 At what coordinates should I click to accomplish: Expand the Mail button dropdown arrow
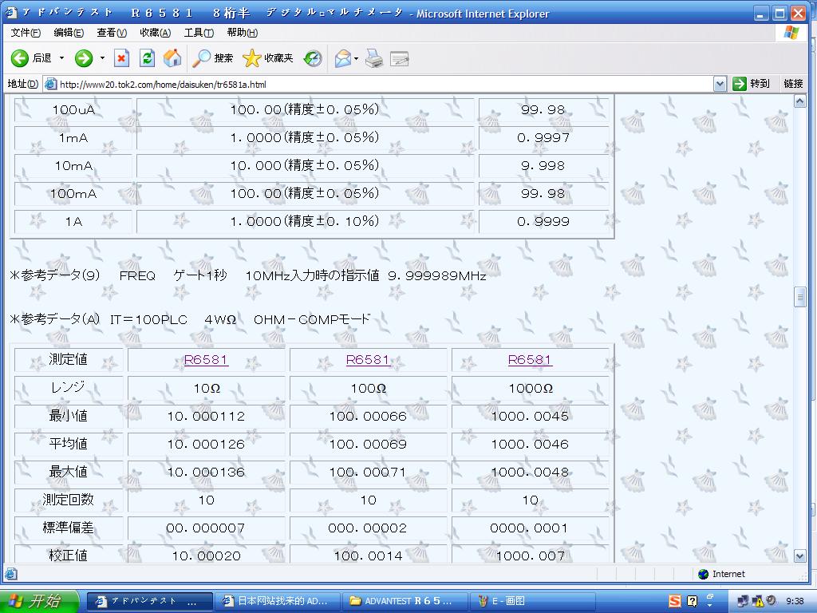point(357,57)
